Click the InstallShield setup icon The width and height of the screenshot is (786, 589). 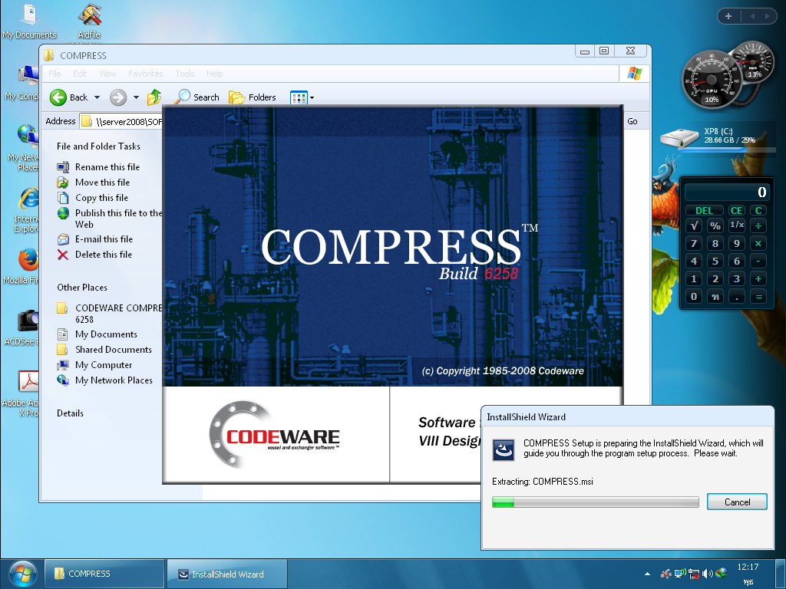pos(504,449)
